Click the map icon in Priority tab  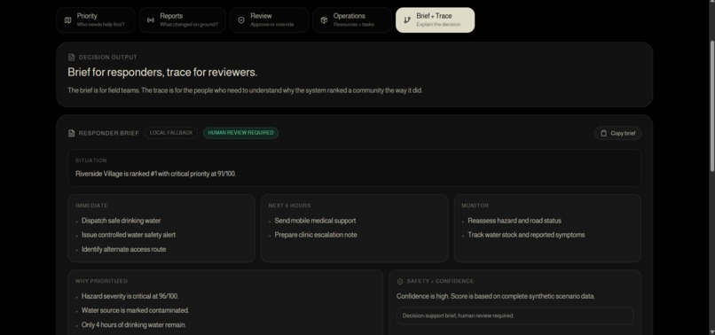pos(68,20)
